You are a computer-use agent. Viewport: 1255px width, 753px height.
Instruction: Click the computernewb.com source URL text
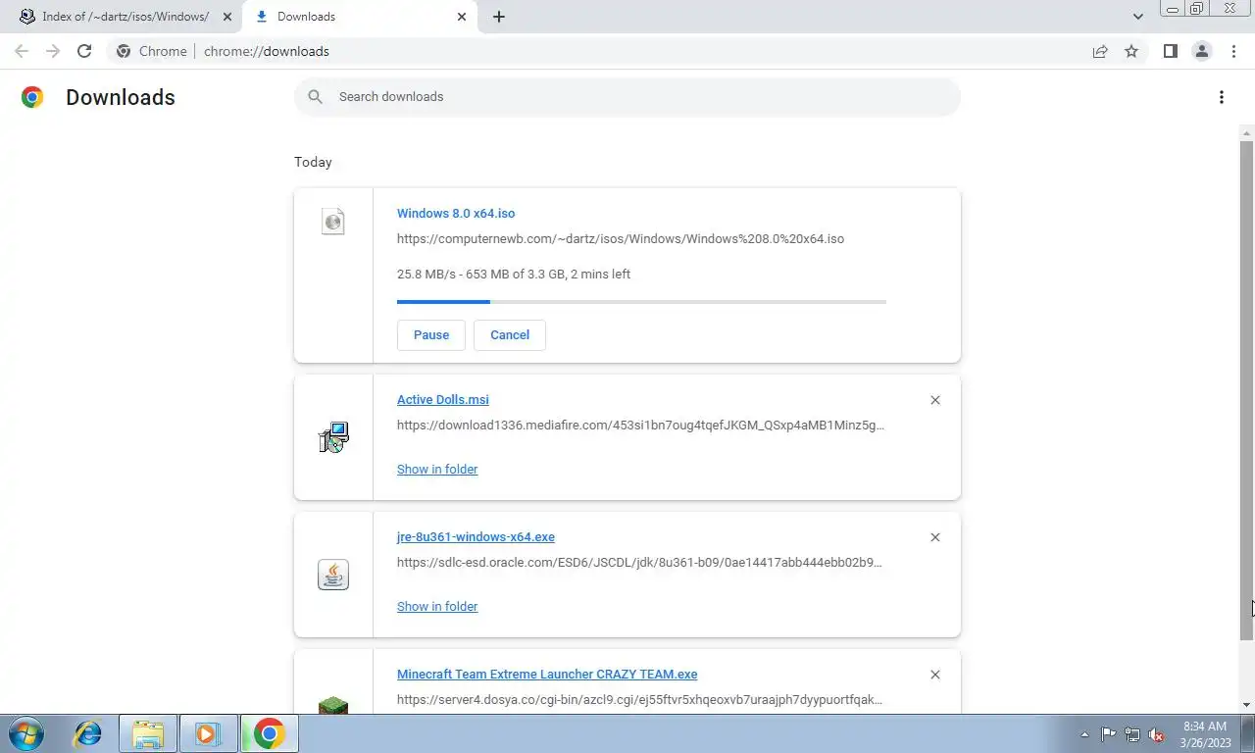pyautogui.click(x=621, y=238)
